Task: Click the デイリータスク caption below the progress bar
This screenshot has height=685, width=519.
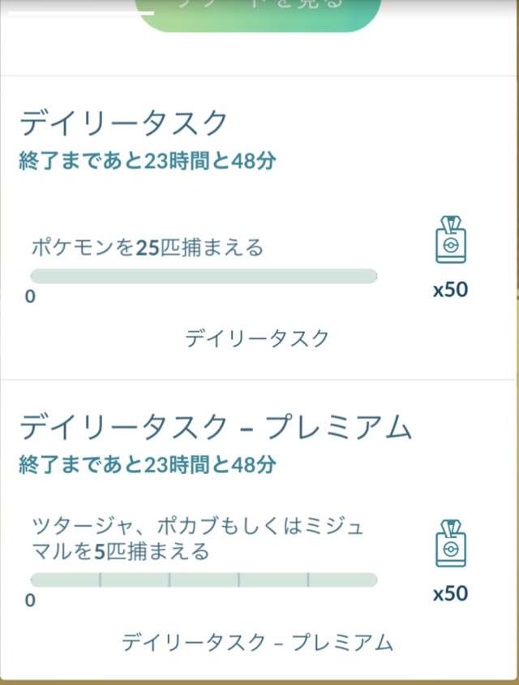Action: click(257, 338)
